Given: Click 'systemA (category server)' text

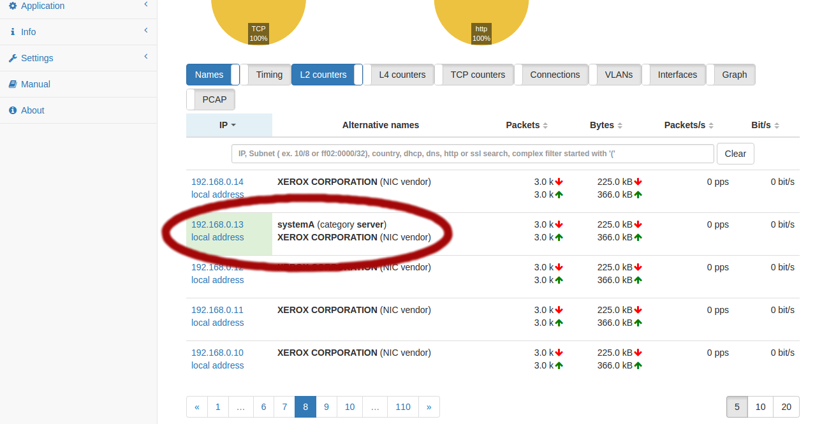Looking at the screenshot, I should (332, 224).
